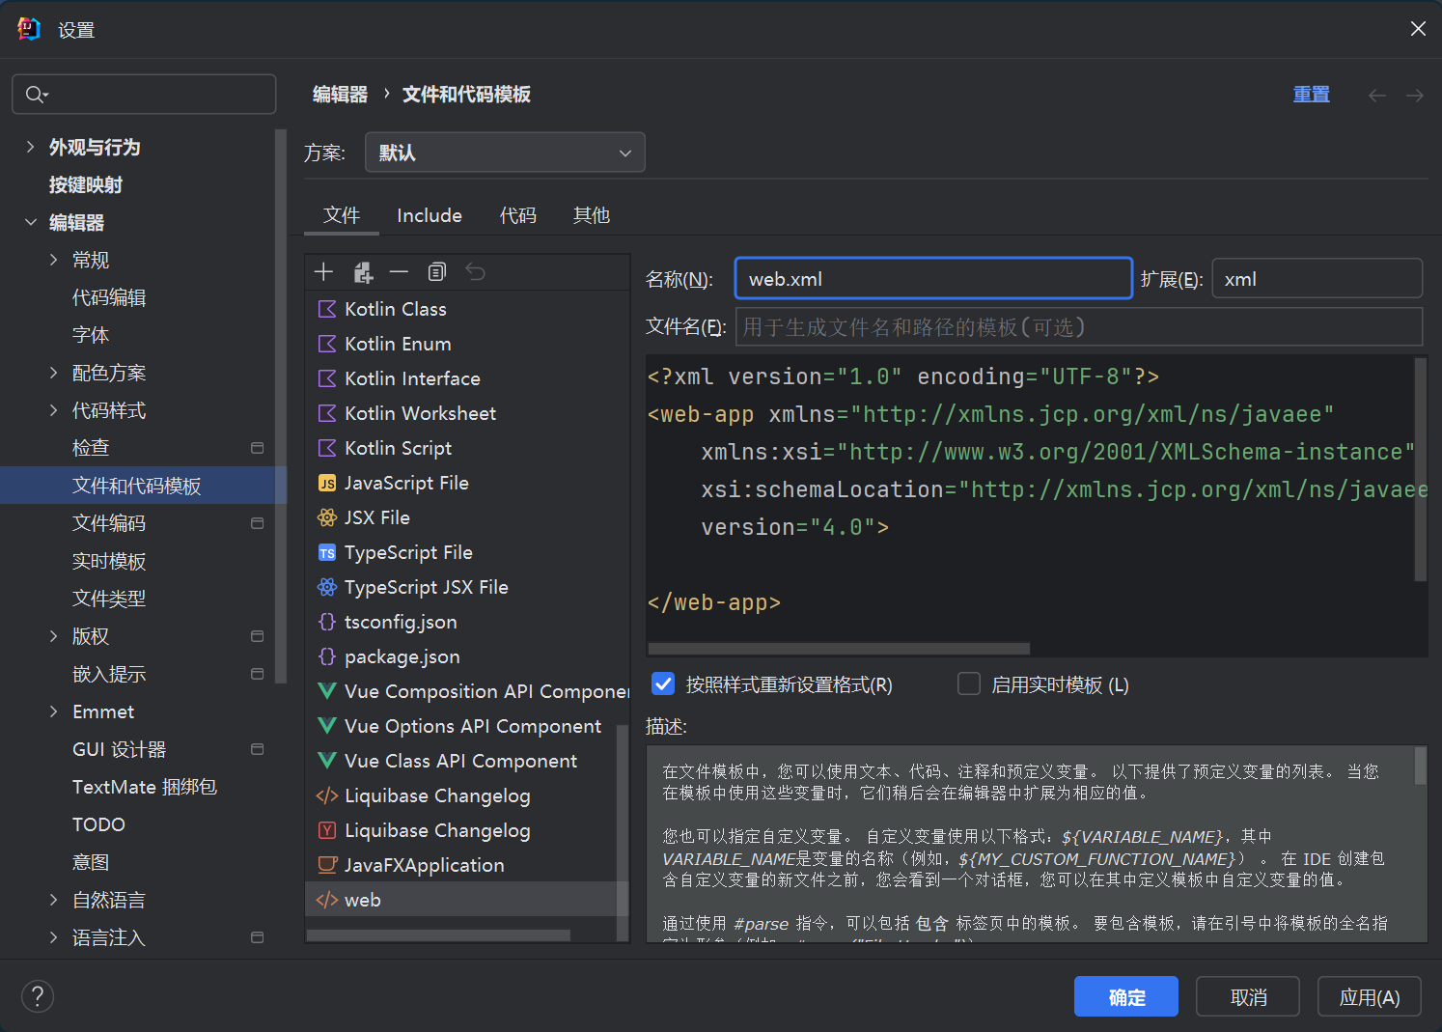This screenshot has width=1442, height=1032.
Task: Expand the 语言注入 tree node
Action: click(54, 937)
